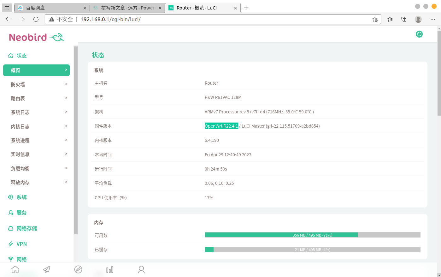Tap the bottom bar link circle icon
441x277 pixels.
click(x=78, y=269)
